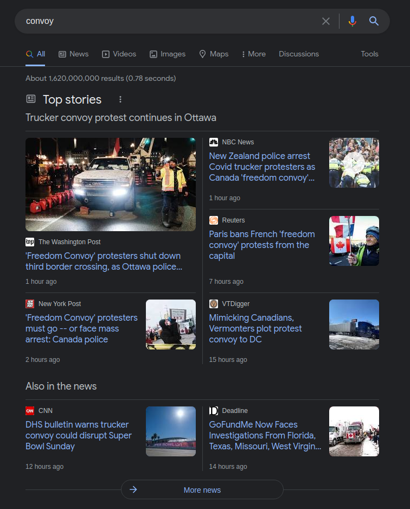410x509 pixels.
Task: Clear the search box with X icon
Action: click(325, 21)
